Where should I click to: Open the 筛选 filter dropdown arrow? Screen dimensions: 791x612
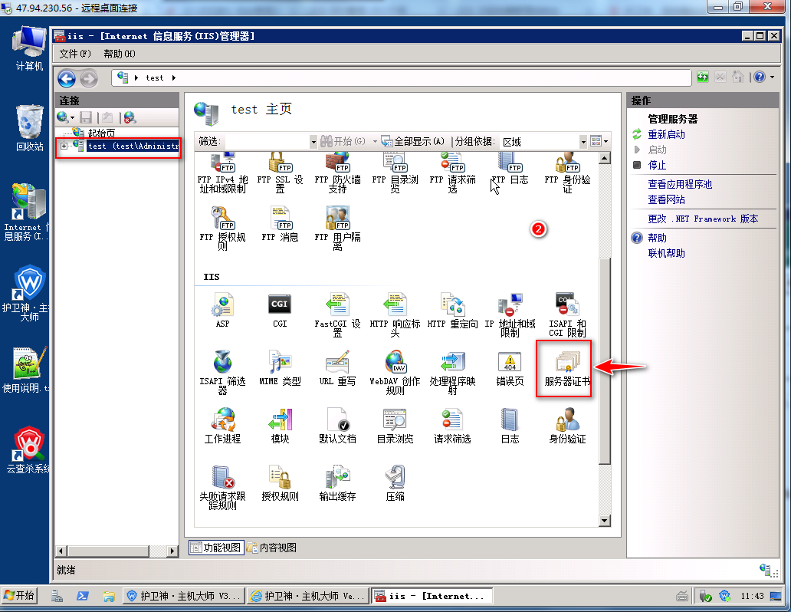(x=313, y=142)
